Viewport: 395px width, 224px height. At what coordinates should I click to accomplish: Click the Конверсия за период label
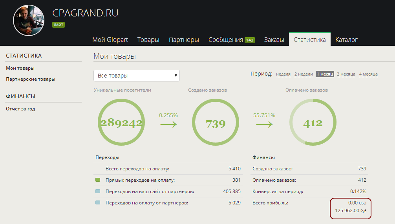[x=278, y=191]
